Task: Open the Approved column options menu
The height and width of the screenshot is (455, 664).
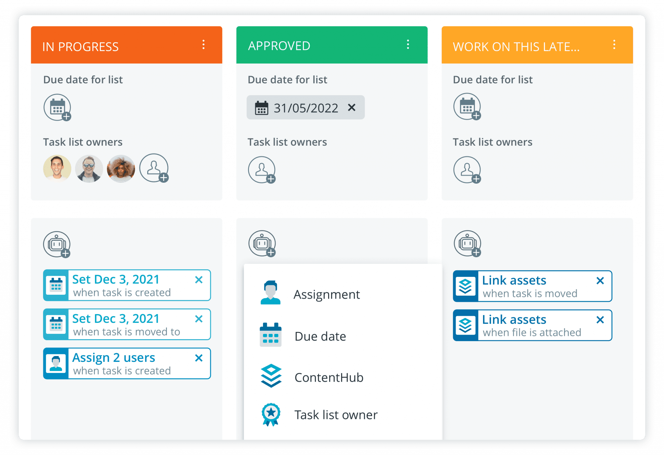Action: pyautogui.click(x=408, y=45)
